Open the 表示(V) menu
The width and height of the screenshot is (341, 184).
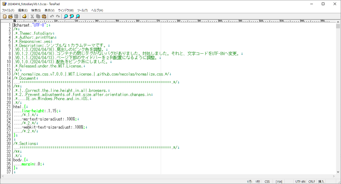49,10
